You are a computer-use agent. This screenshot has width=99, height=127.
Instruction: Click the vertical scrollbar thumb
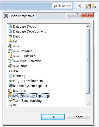(x=88, y=61)
